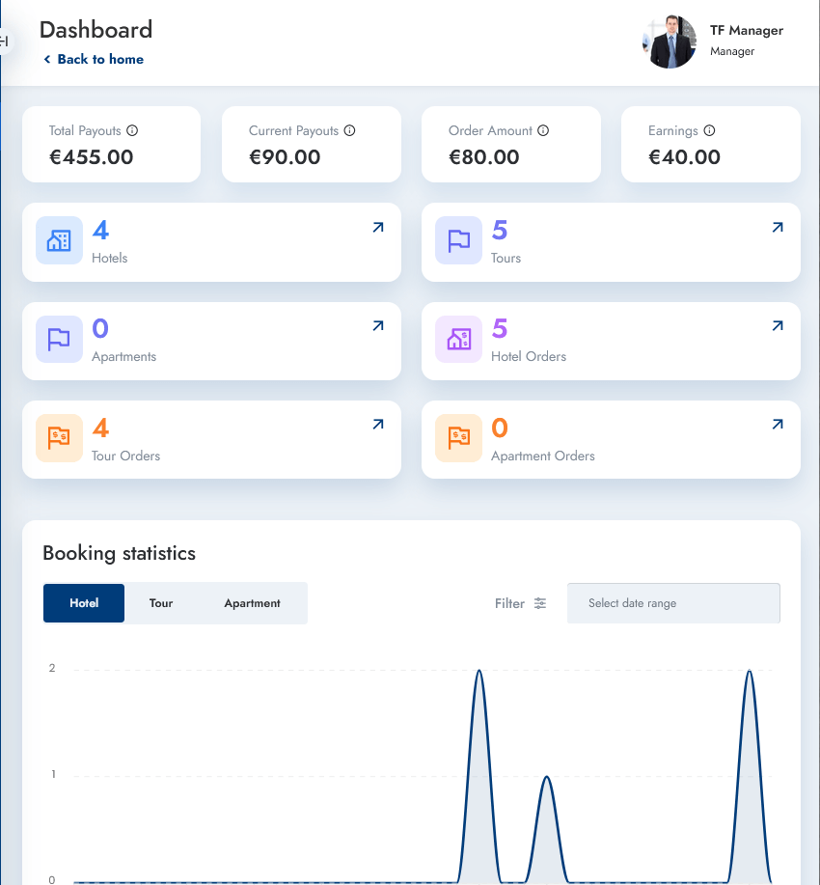
Task: Select the Hotel statistics tab
Action: (x=84, y=603)
